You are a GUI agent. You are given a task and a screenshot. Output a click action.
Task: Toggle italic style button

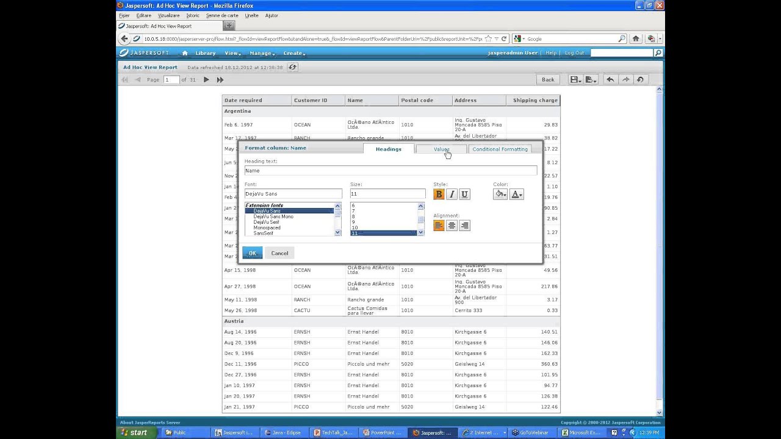(452, 195)
